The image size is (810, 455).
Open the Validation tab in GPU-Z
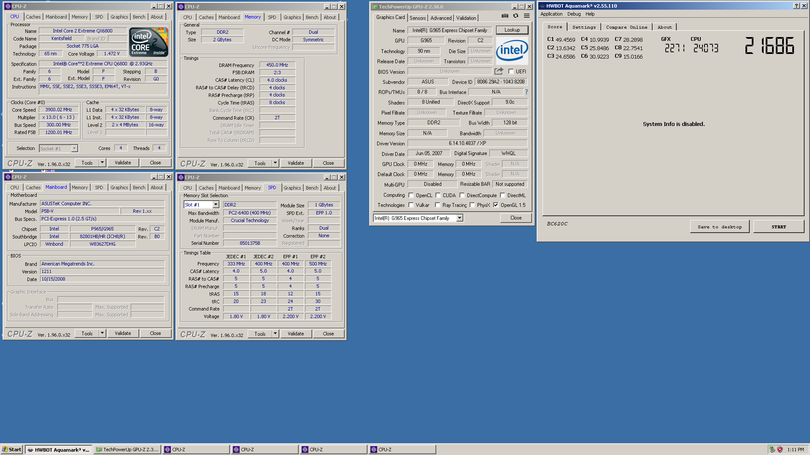click(466, 18)
